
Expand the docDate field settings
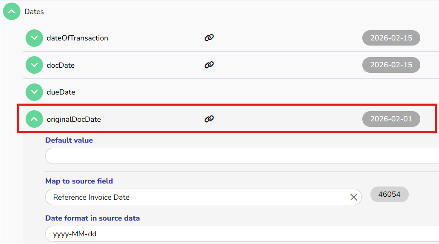click(34, 65)
